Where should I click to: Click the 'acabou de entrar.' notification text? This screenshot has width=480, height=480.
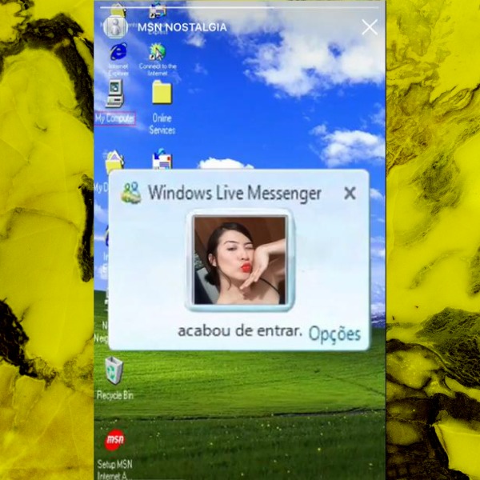coord(239,331)
